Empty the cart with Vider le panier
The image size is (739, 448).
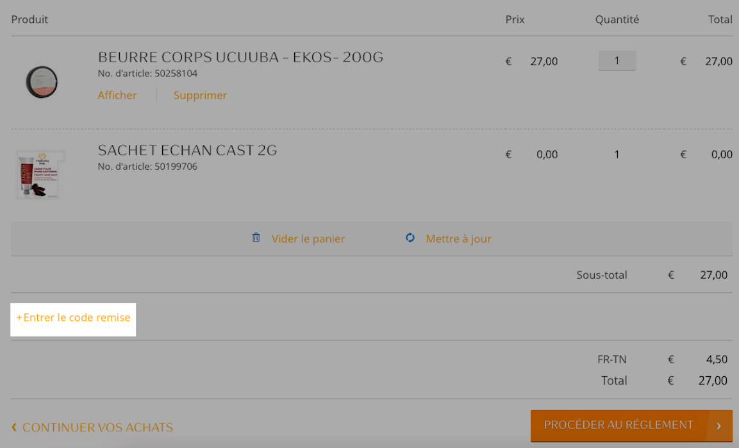pos(308,239)
